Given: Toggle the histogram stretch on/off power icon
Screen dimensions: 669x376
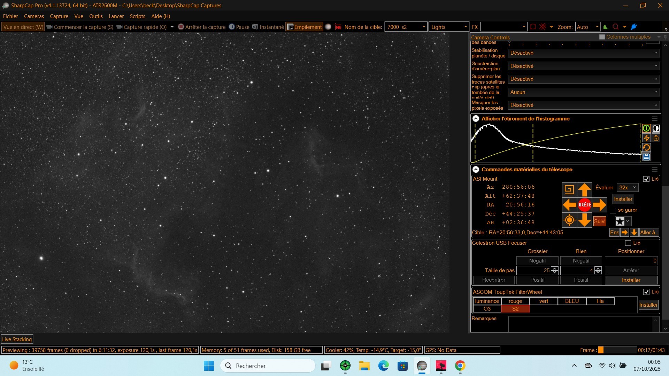Looking at the screenshot, I should pos(646,128).
